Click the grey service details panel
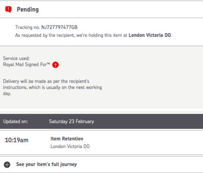 (101, 77)
